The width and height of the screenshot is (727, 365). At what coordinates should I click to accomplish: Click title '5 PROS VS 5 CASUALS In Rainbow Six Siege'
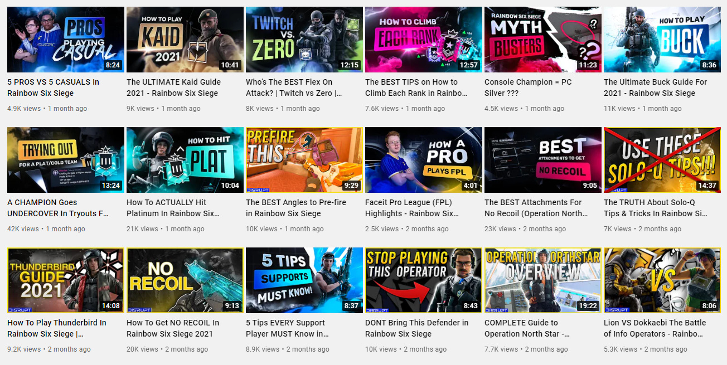[54, 87]
